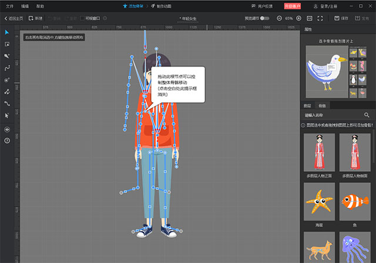Open the 文件 menu

coord(9,5)
